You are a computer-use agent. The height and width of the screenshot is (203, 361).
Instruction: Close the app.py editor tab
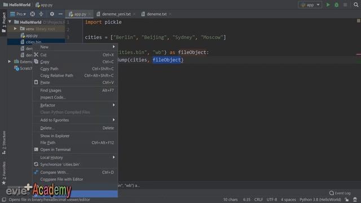coord(90,14)
